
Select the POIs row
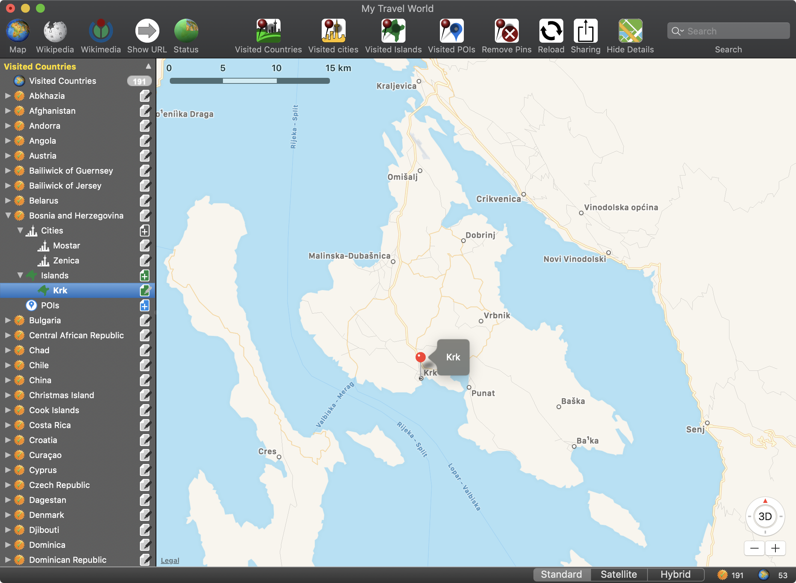click(77, 305)
